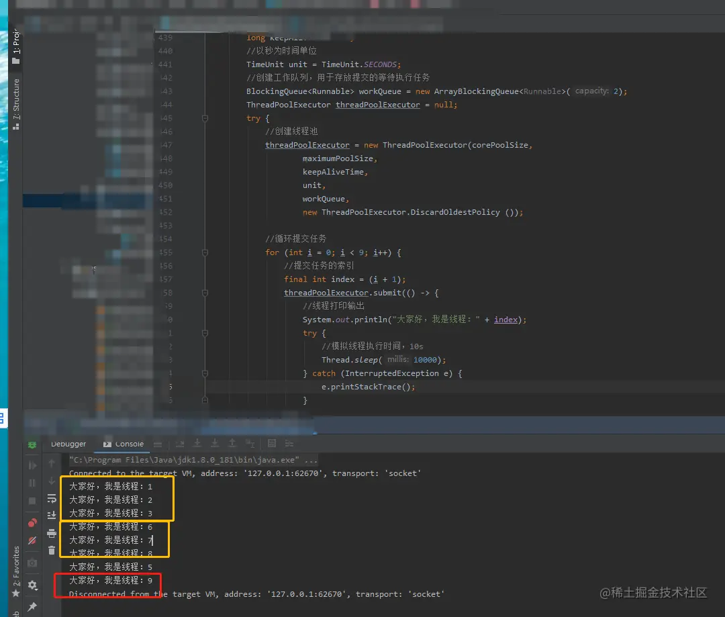Click the workQueue argument line
Screen dimensions: 725x617
point(325,199)
